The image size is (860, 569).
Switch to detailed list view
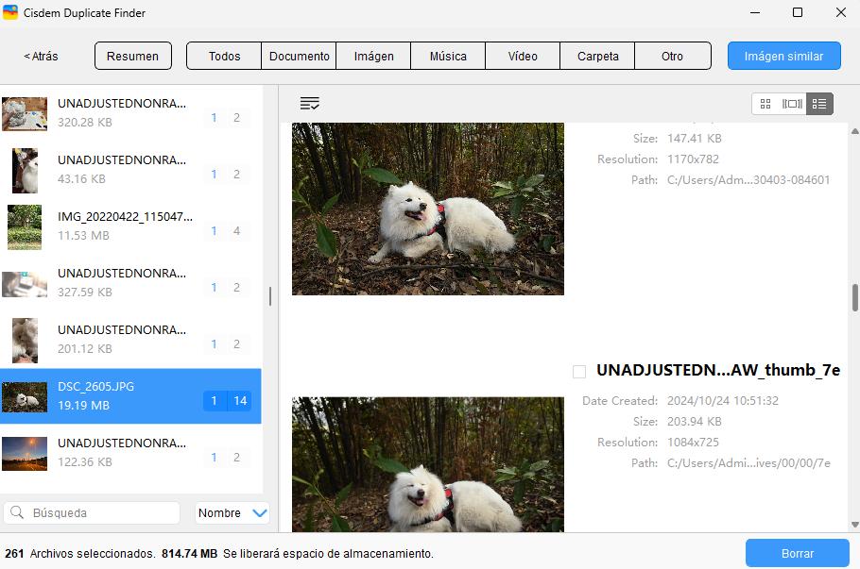point(819,104)
